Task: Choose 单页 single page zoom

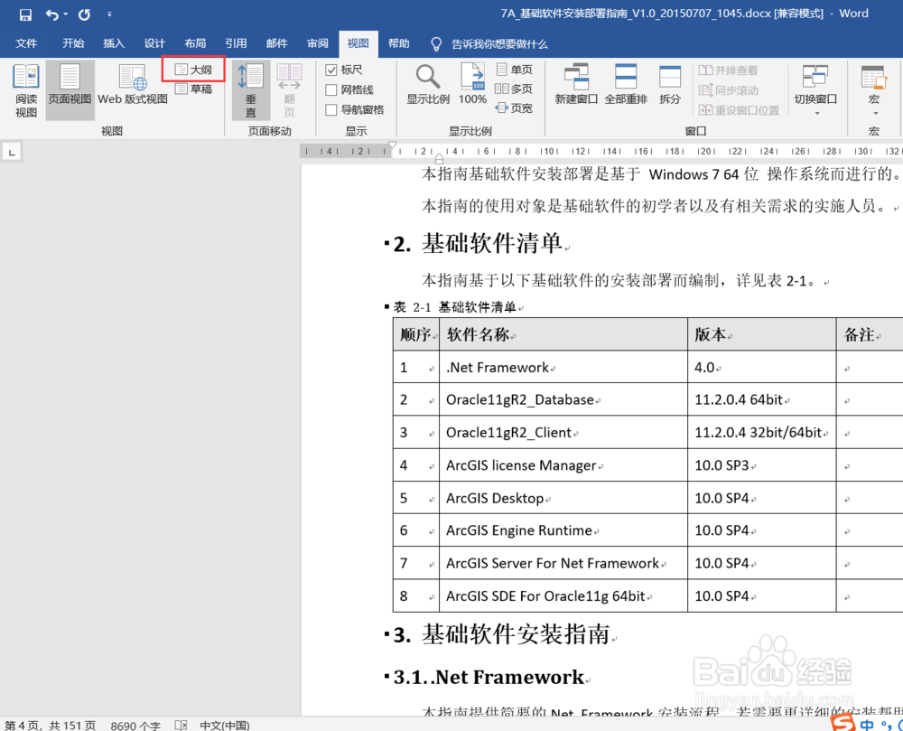Action: [515, 70]
